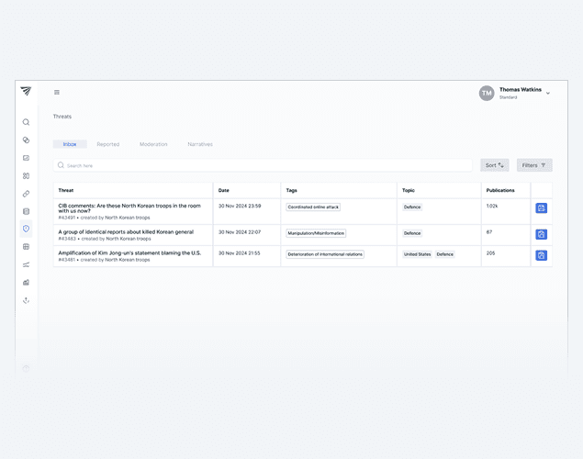Image resolution: width=583 pixels, height=459 pixels.
Task: Click the blue action icon for threat #43481
Action: (x=541, y=255)
